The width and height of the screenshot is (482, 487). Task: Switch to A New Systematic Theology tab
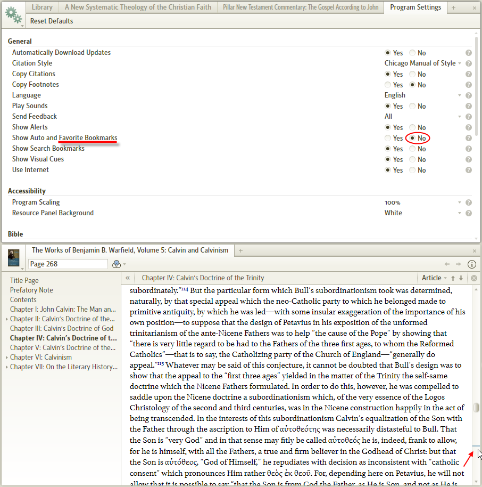coord(138,7)
